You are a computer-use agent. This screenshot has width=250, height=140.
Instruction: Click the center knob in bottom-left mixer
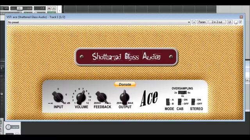8,127
